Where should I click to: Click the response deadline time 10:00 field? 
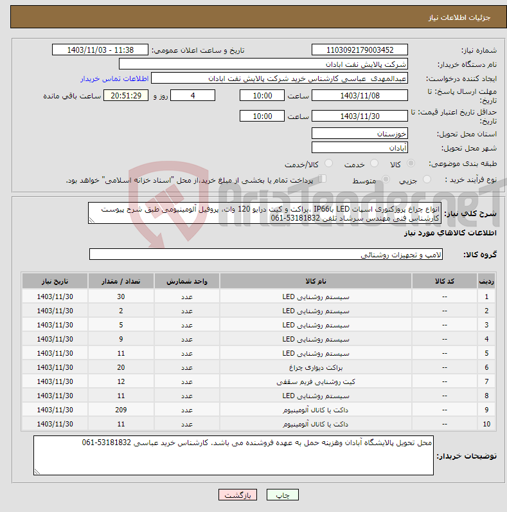tap(262, 95)
